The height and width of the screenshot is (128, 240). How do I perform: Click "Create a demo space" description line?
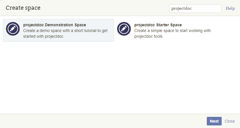pos(65,31)
